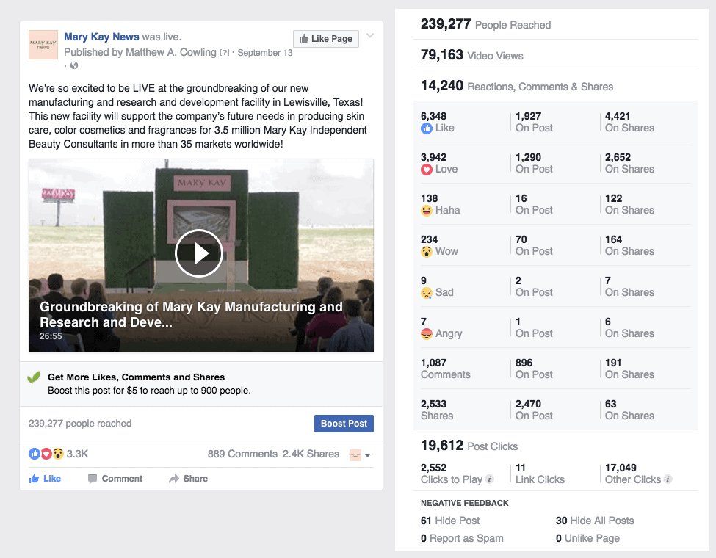Open the September 13 timestamp link
This screenshot has width=716, height=558.
265,53
